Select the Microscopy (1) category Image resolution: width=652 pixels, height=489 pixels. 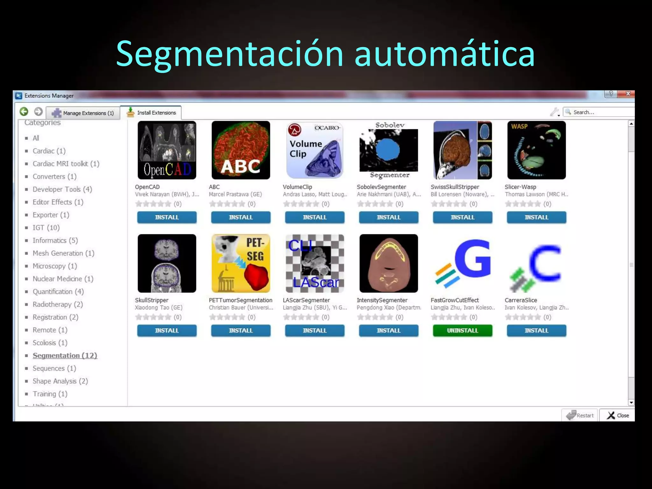(x=55, y=266)
